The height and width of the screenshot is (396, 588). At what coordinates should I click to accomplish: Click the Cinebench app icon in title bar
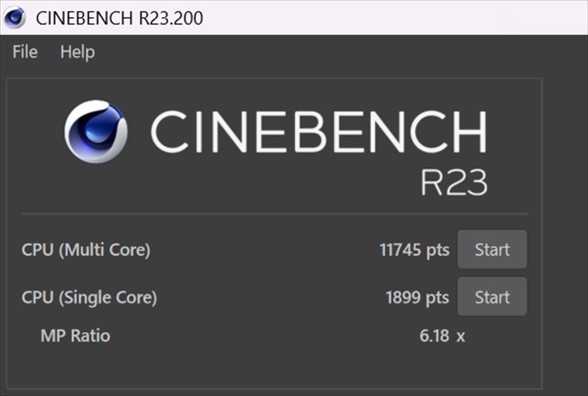(x=15, y=18)
